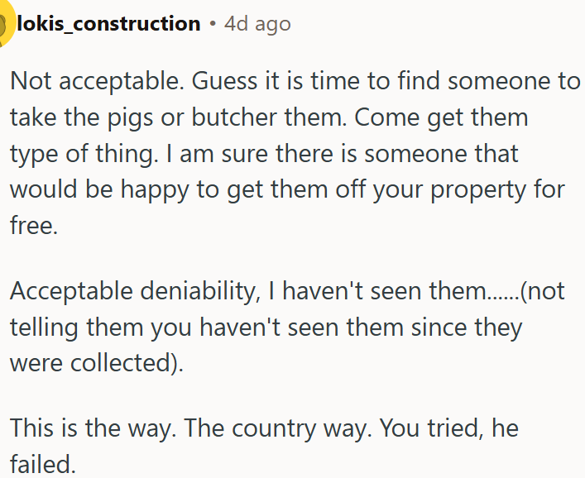Click the word "free." ending the paragraph

click(34, 227)
